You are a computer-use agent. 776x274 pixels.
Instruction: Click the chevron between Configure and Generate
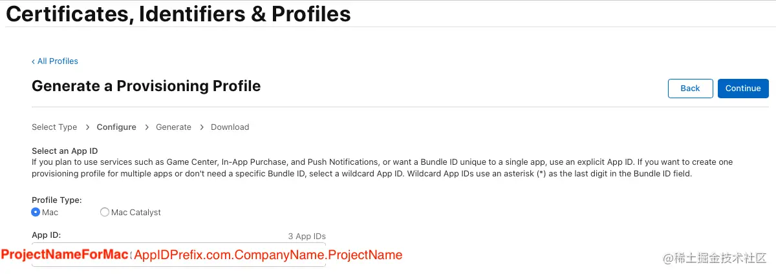coord(147,127)
